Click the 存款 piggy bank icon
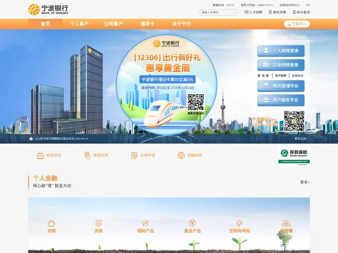Screen dimensions: 338x253 click(52, 223)
